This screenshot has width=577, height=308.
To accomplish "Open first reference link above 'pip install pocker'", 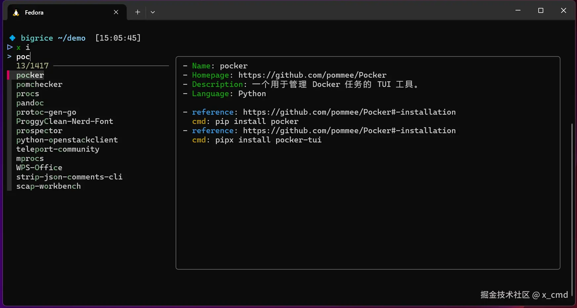I will (x=350, y=112).
